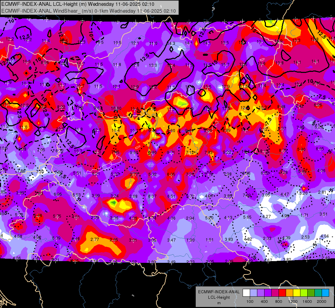335x308 pixels.
Task: Click the grid value 3.01
Action: [x=133, y=240]
